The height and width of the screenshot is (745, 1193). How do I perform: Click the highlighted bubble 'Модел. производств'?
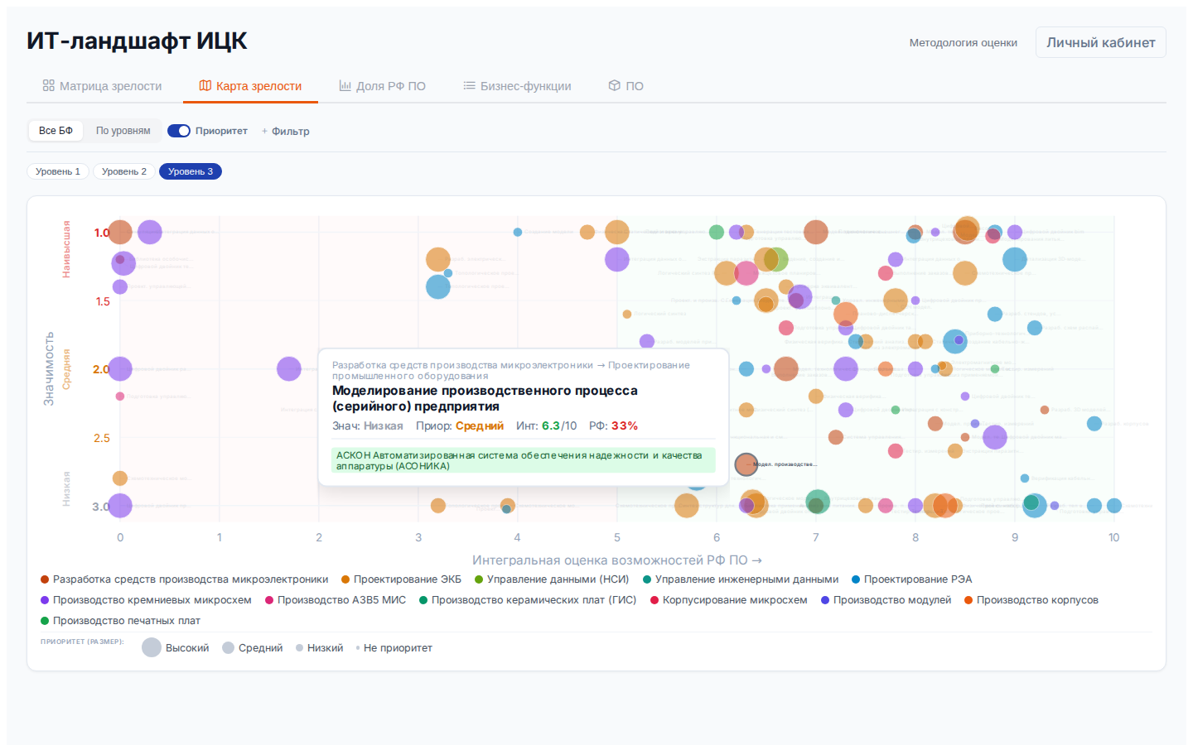tap(746, 464)
